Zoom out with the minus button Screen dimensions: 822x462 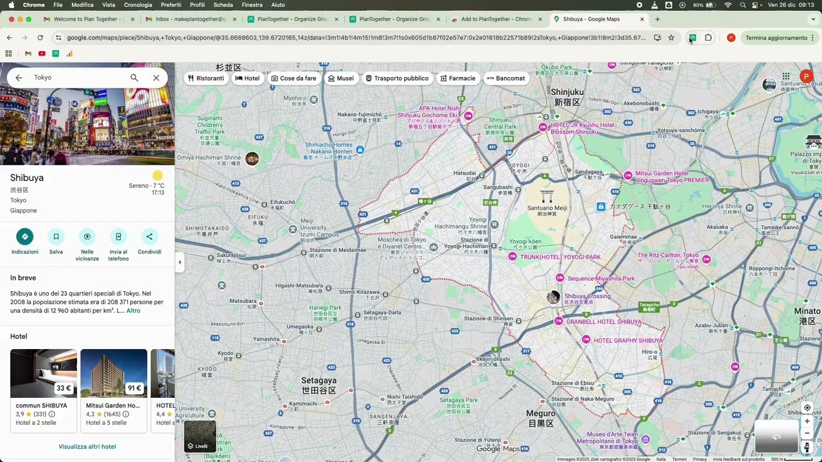(x=807, y=433)
